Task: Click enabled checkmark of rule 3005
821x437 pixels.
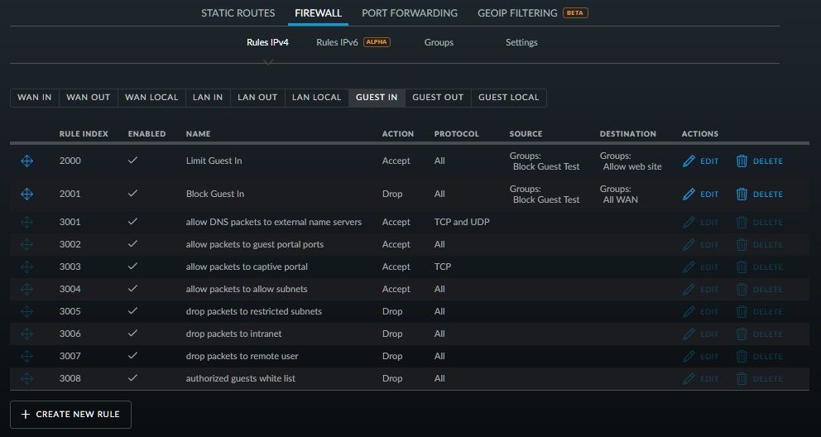Action: (132, 311)
